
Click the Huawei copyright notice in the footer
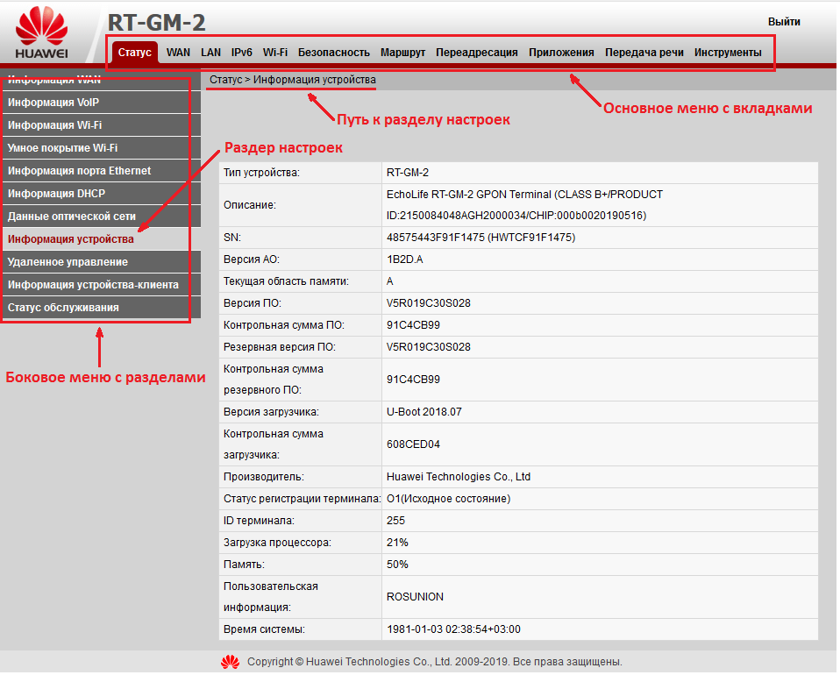click(434, 662)
